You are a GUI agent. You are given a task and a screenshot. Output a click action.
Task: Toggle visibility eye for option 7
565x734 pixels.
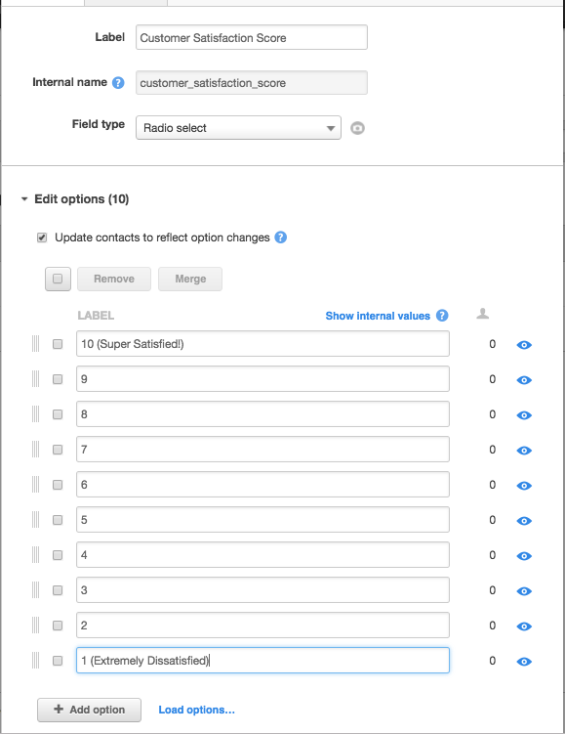[524, 451]
